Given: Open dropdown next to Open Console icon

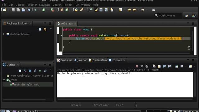Looking at the screenshot, I should coord(194,66).
